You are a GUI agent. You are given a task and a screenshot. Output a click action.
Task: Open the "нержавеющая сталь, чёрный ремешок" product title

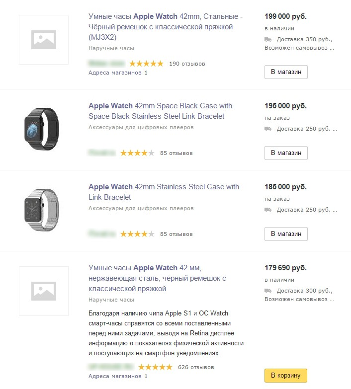point(157,278)
